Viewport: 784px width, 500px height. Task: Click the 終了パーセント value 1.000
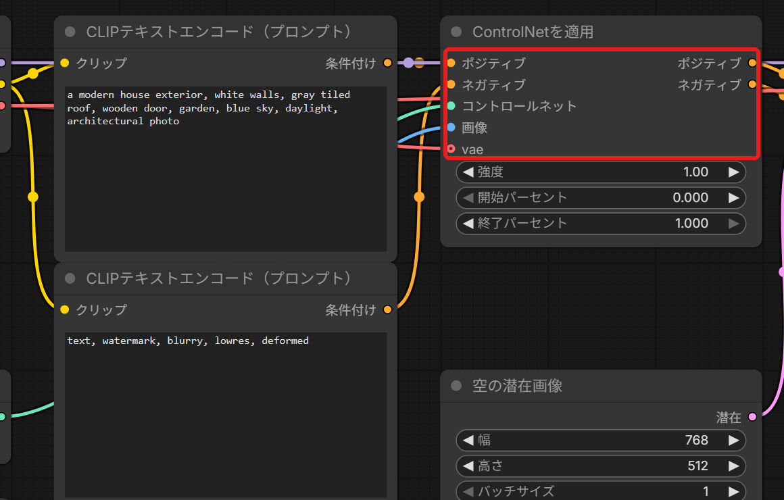click(691, 224)
